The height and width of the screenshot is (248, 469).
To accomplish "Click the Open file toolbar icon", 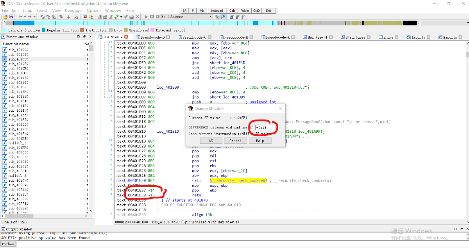I will click(x=5, y=17).
